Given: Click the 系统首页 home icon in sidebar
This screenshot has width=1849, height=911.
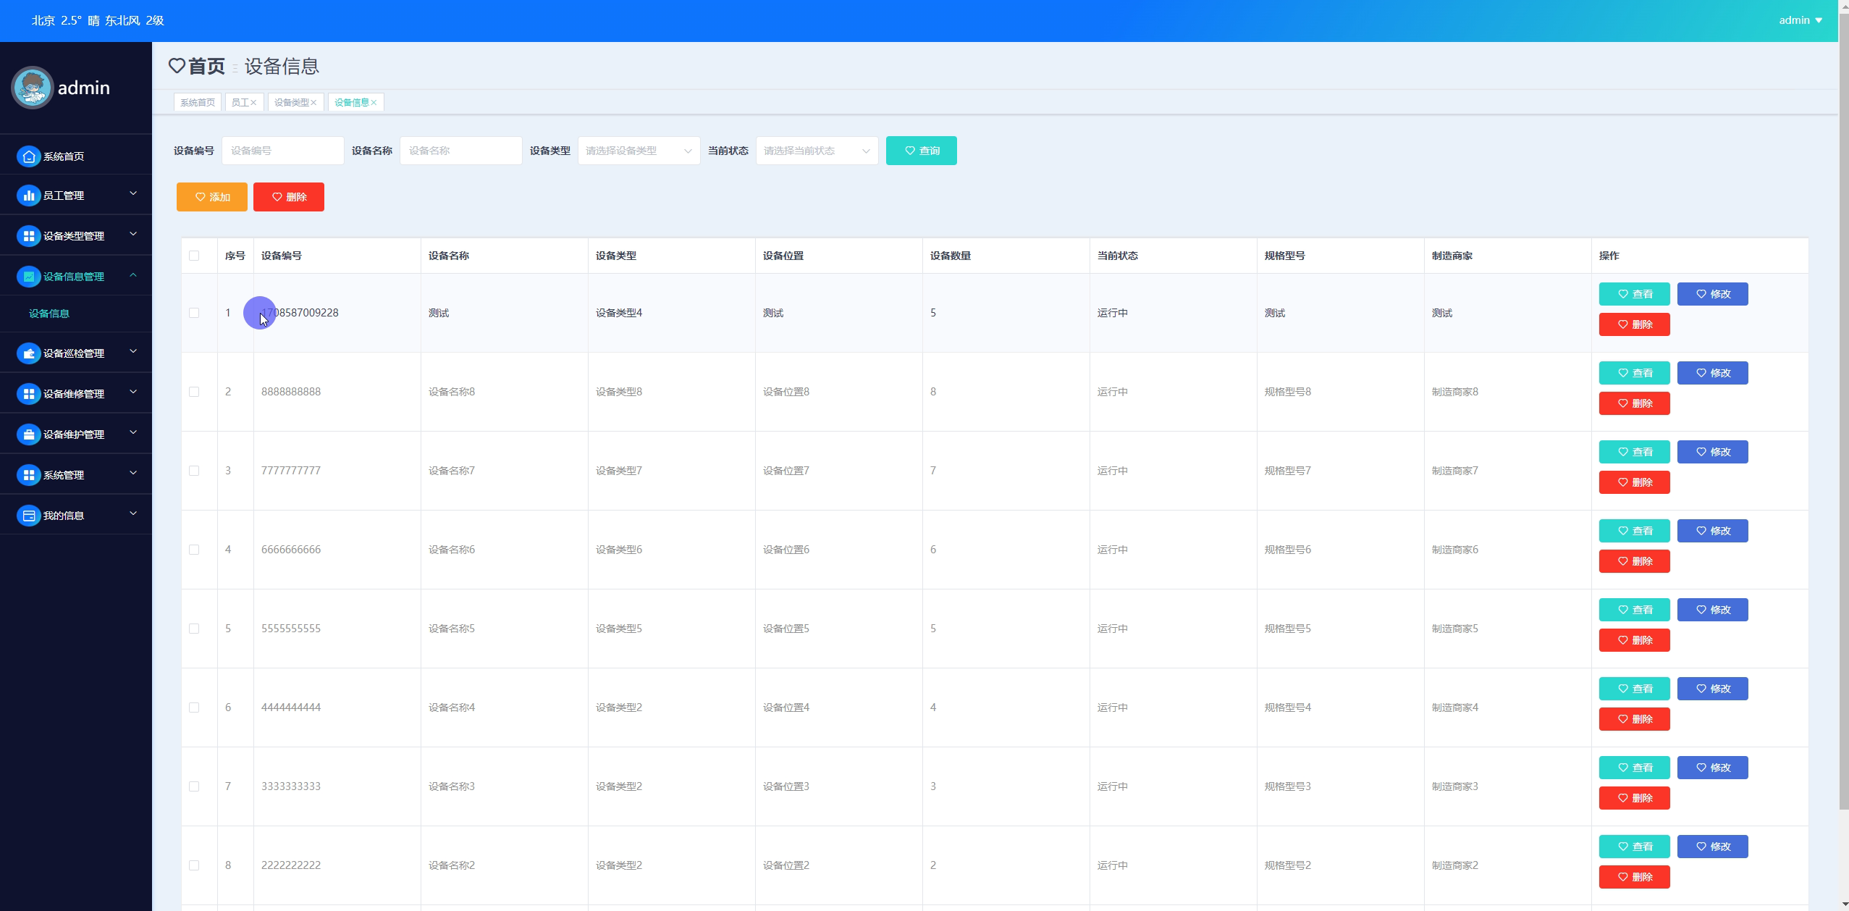Looking at the screenshot, I should tap(28, 156).
